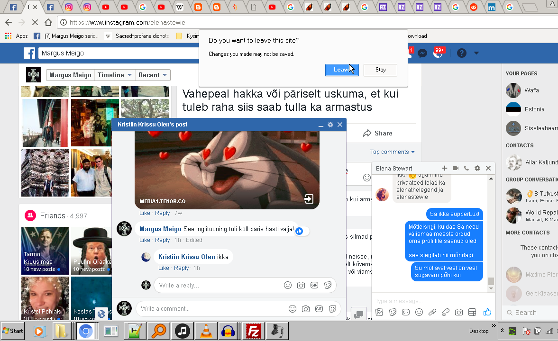The height and width of the screenshot is (341, 558).
Task: Like Kristiin Krissu Olen's ikka reply
Action: pyautogui.click(x=164, y=268)
